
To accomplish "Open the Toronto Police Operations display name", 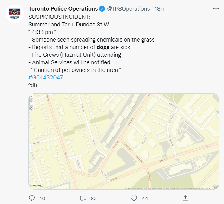I will pos(63,9).
